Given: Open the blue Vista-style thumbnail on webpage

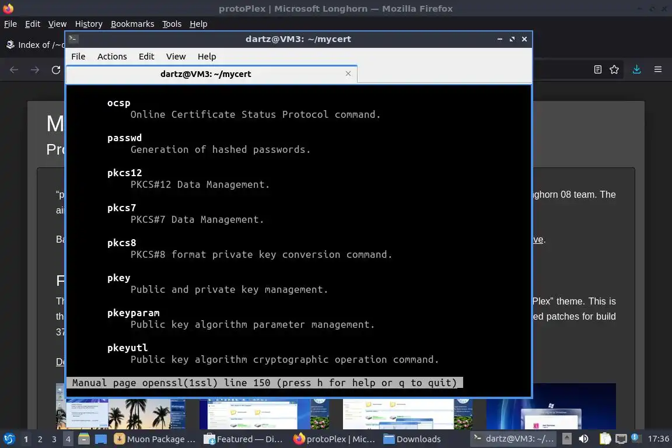Looking at the screenshot, I should pyautogui.click(x=551, y=407).
